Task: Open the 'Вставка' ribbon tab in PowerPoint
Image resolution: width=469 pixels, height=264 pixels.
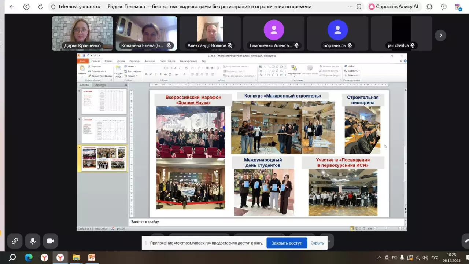Action: pyautogui.click(x=108, y=61)
